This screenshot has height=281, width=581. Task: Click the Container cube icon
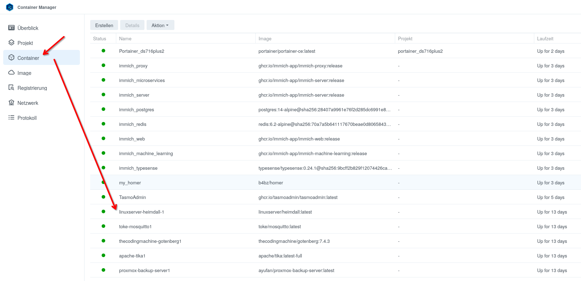[11, 58]
